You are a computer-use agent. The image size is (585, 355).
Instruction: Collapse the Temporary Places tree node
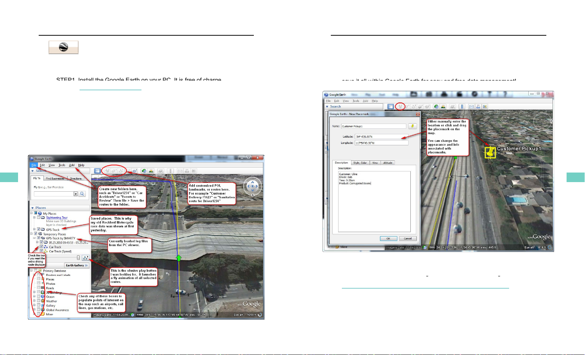pos(31,234)
